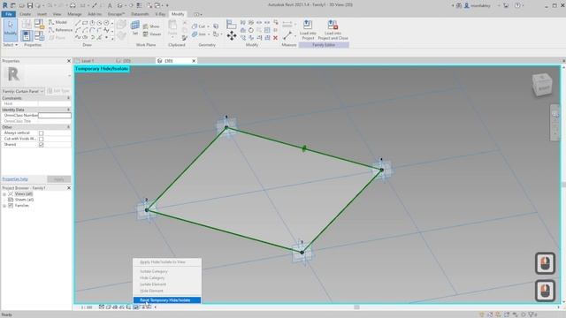The width and height of the screenshot is (566, 318).
Task: Switch to the Create ribbon tab
Action: [26, 14]
